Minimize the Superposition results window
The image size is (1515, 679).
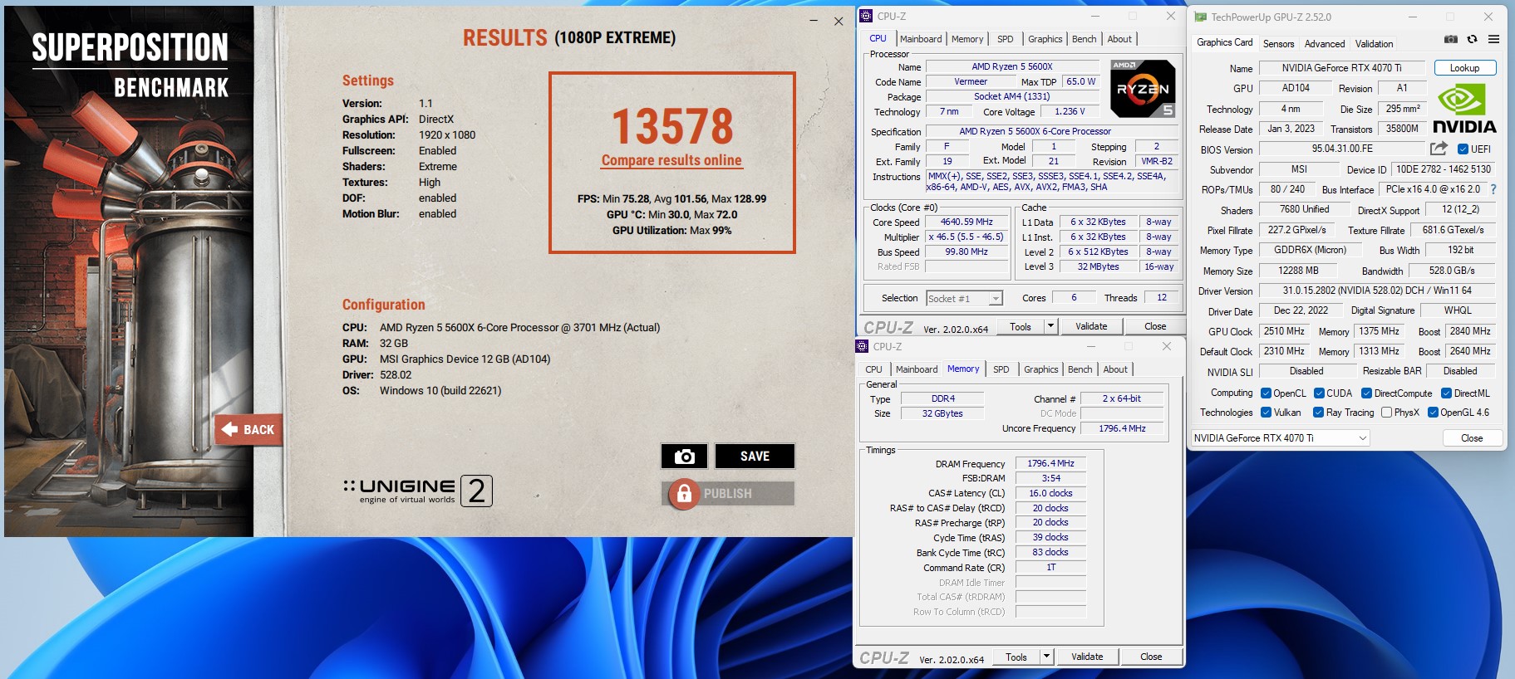pyautogui.click(x=814, y=20)
